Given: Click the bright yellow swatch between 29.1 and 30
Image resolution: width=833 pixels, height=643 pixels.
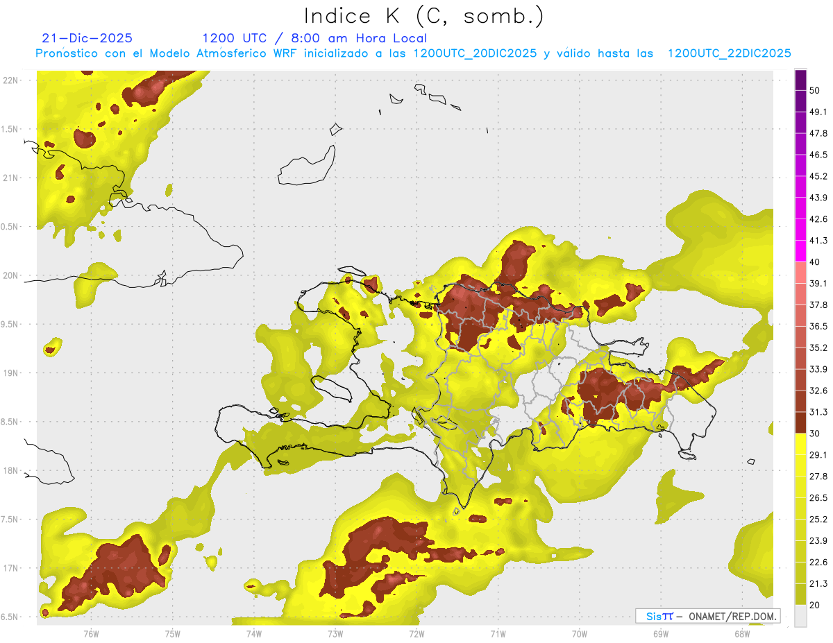Looking at the screenshot, I should click(x=800, y=444).
